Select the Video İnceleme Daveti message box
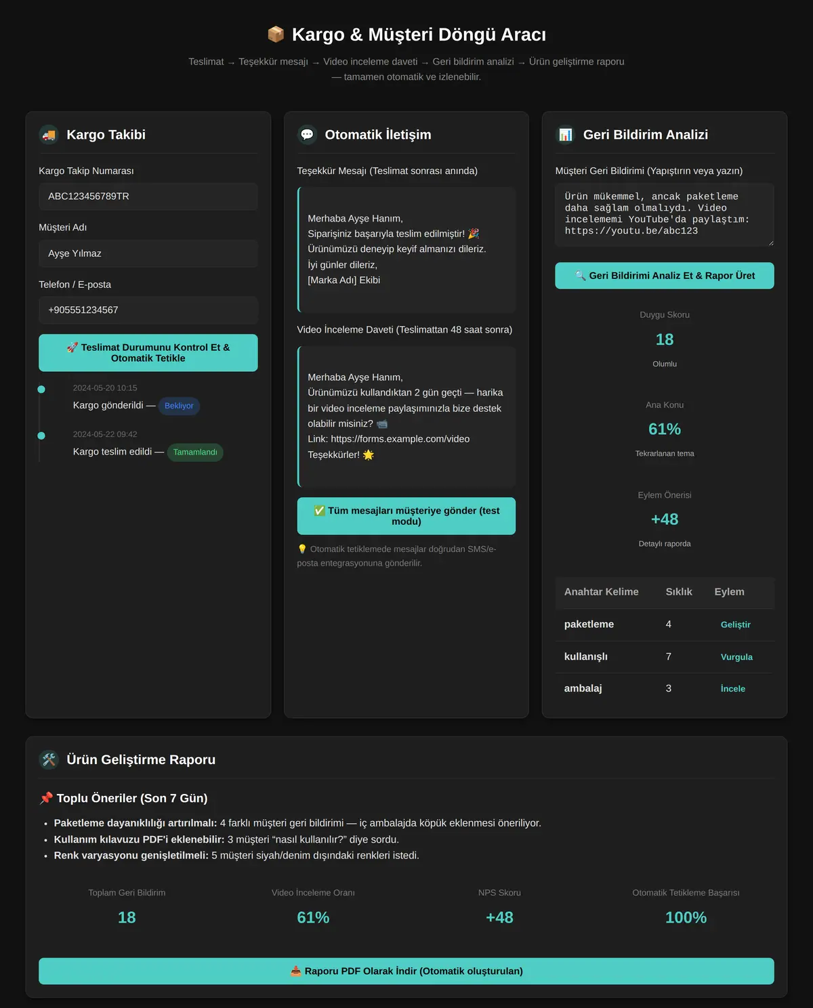The image size is (813, 1008). point(406,416)
